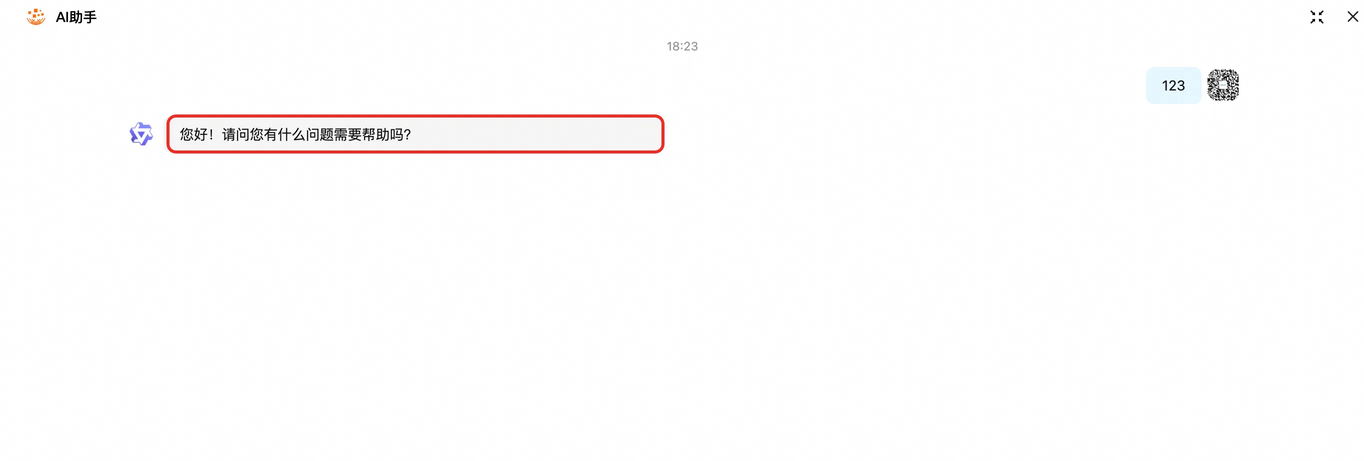This screenshot has height=461, width=1364.
Task: Click the message time 18:23
Action: (x=682, y=46)
